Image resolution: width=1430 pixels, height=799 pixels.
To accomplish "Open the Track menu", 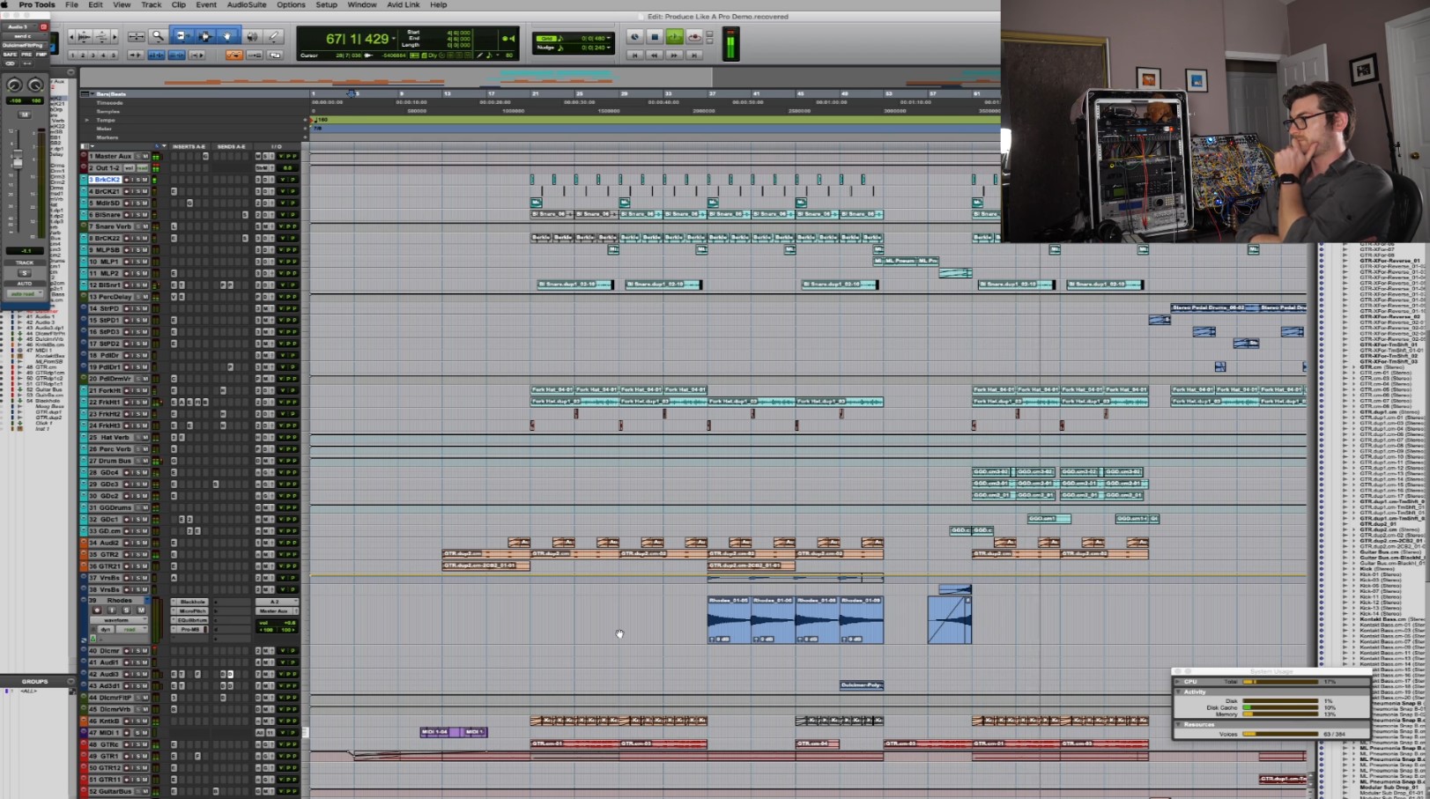I will tap(152, 4).
